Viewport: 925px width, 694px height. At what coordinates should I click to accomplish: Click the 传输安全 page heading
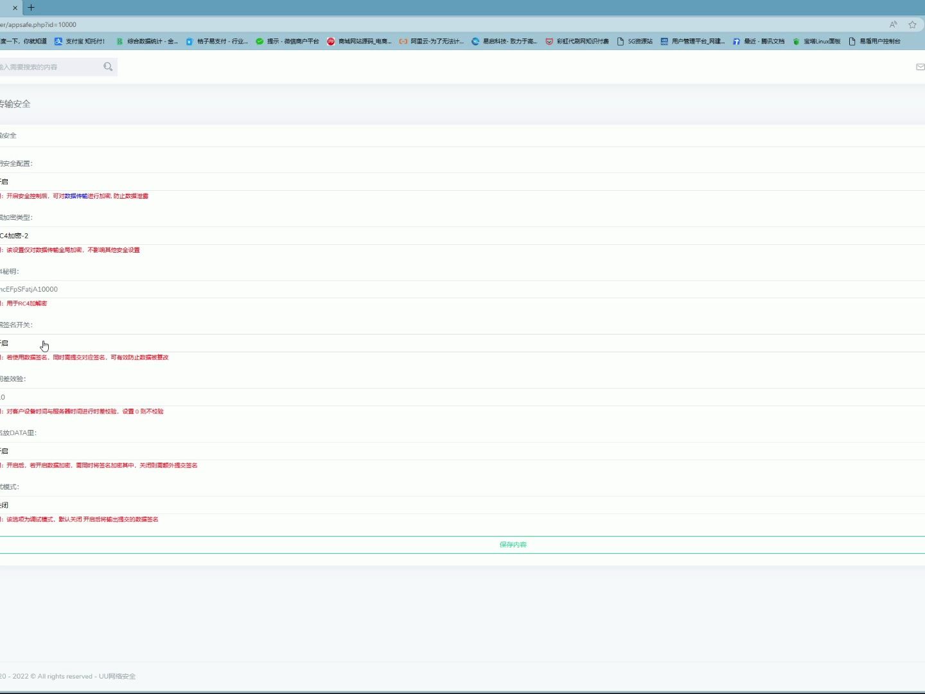15,104
